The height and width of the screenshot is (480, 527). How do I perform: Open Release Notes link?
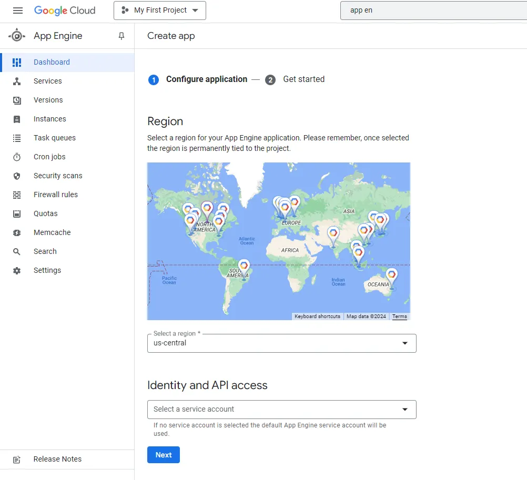pyautogui.click(x=67, y=459)
